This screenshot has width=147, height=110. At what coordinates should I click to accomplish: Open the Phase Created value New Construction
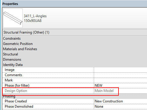tap(121, 101)
